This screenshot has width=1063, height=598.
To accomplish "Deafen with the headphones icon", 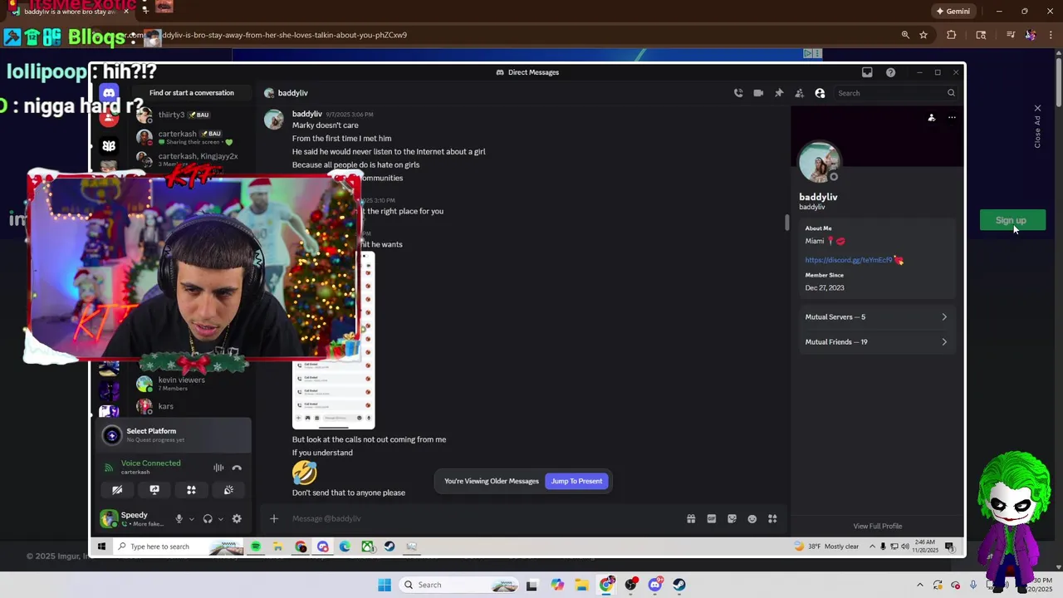I will 208,519.
